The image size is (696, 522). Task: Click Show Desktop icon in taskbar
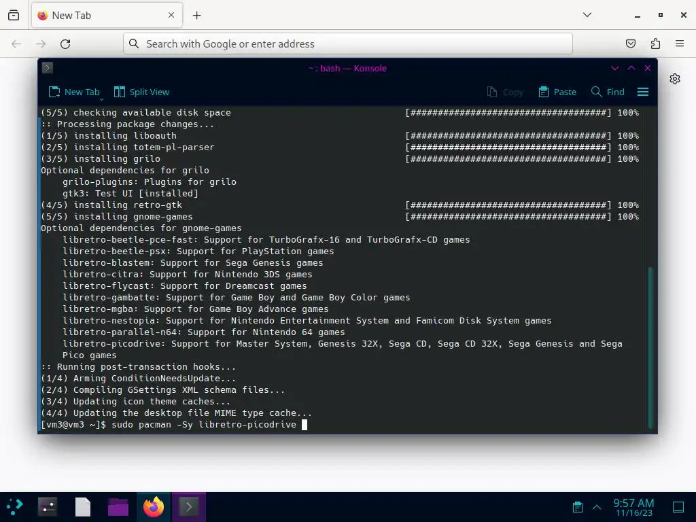click(x=678, y=507)
